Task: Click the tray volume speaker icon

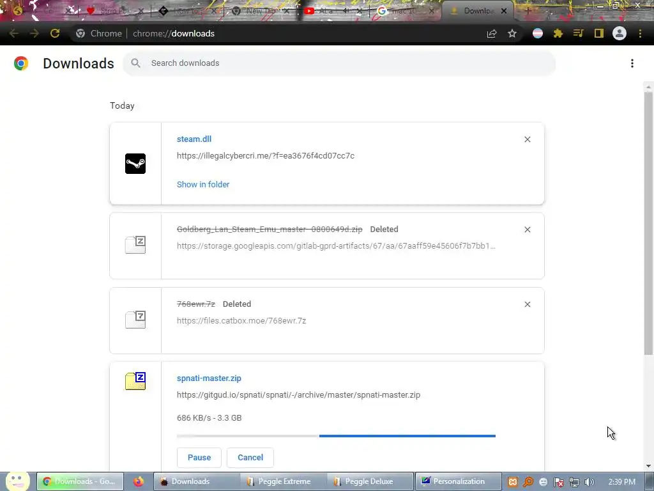Action: [x=589, y=482]
